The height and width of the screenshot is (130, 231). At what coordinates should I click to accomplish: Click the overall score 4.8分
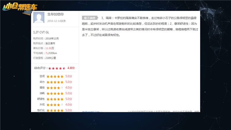(x=71, y=68)
